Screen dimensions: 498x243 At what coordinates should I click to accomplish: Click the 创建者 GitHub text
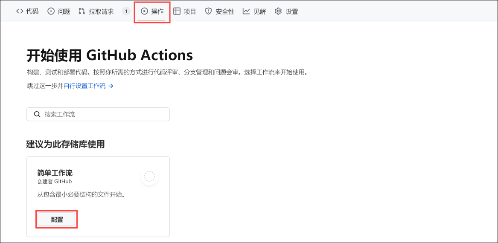pos(54,182)
